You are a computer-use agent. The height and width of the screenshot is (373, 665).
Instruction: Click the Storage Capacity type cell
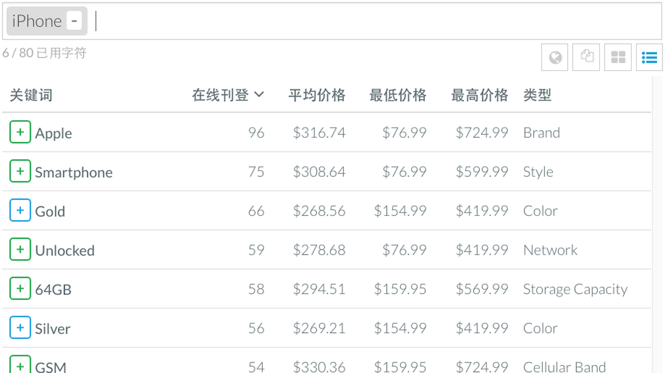tap(575, 289)
